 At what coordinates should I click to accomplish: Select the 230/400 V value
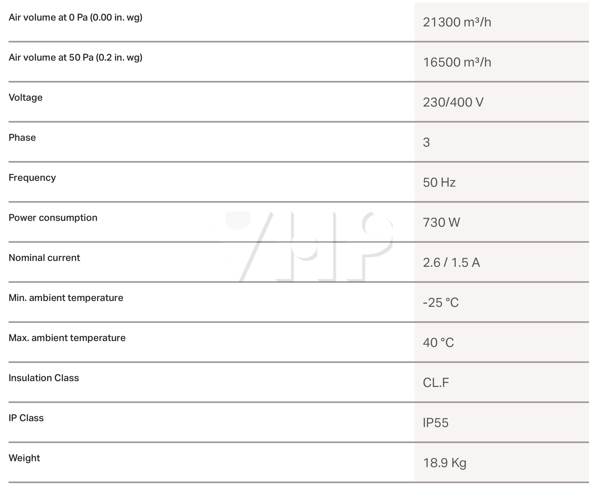[453, 102]
